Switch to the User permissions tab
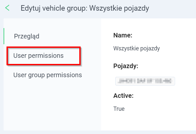This screenshot has width=196, height=134. [38, 56]
